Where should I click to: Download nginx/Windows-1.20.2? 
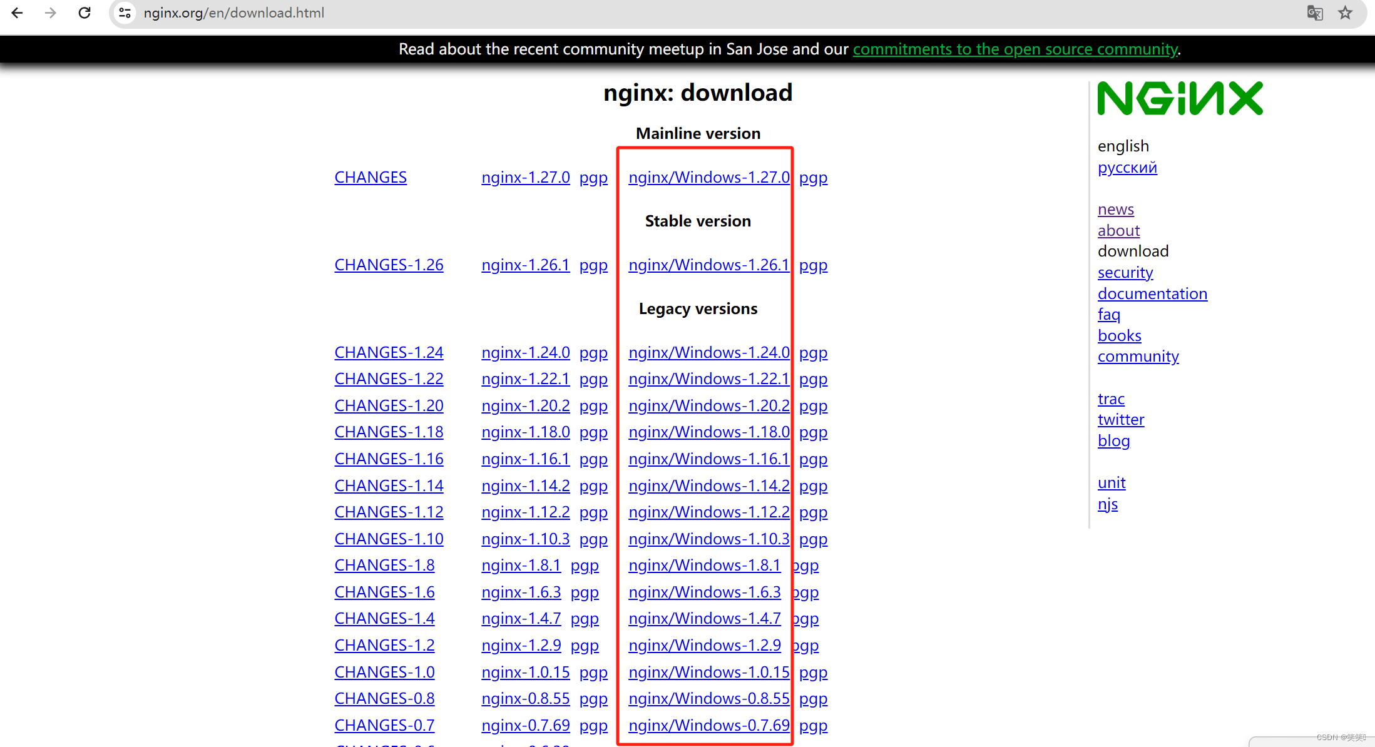click(x=709, y=405)
